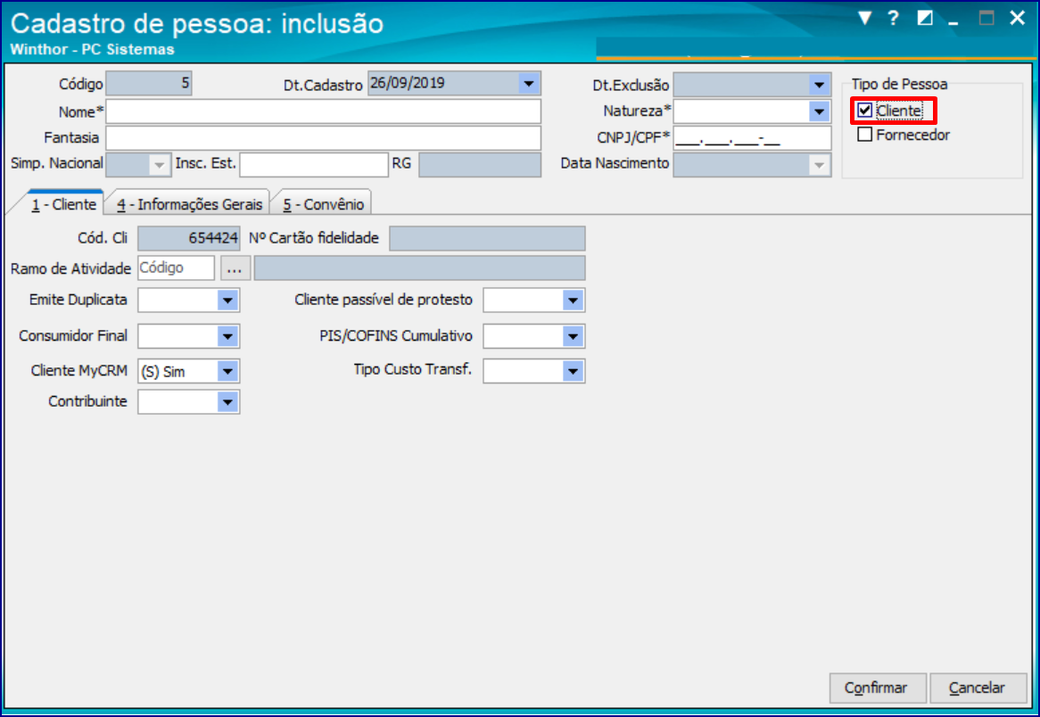This screenshot has width=1040, height=717.
Task: Click the CNPJ/CPF masked input field
Action: tap(752, 138)
